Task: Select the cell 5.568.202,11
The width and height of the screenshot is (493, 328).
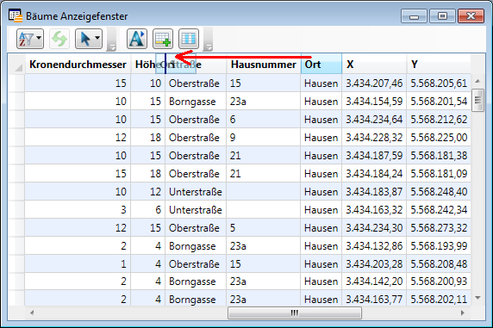Action: point(439,299)
